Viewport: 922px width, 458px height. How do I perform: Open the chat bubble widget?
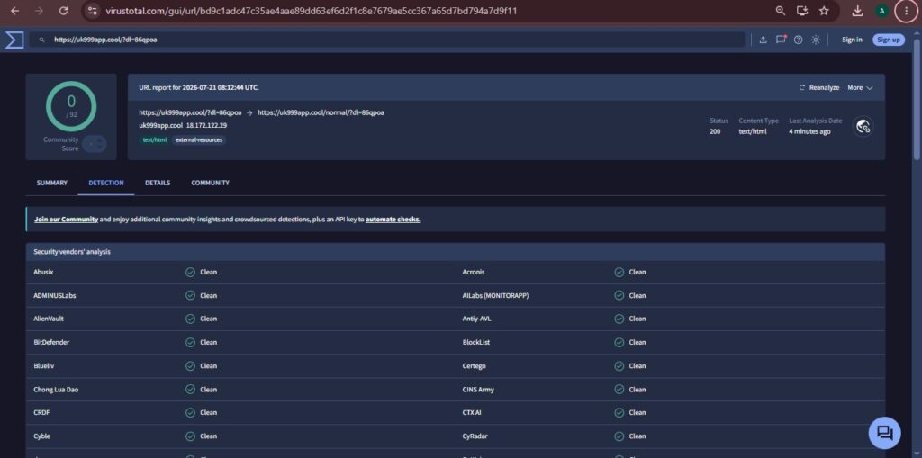(x=884, y=434)
